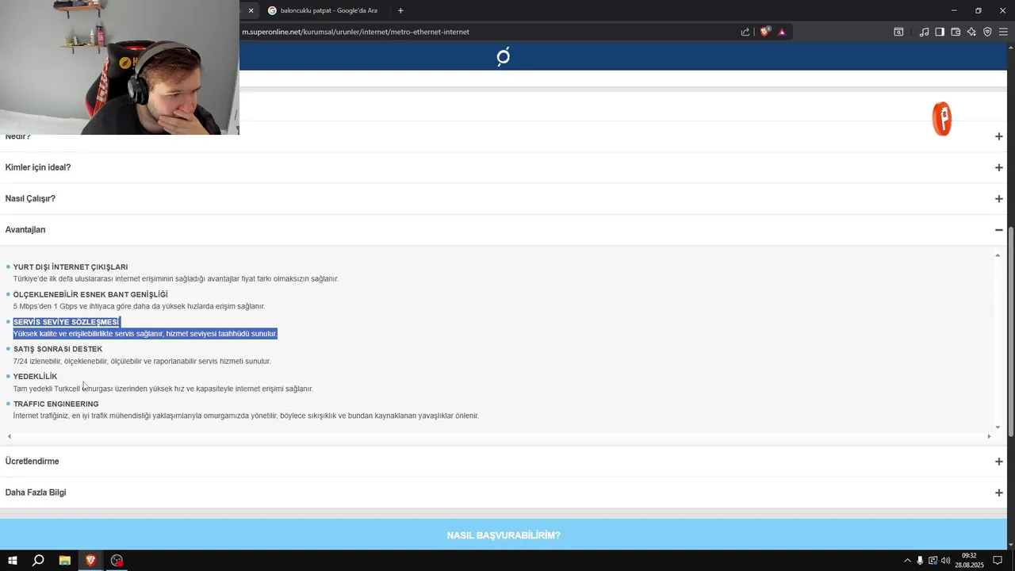Open the Windows notification center
Image resolution: width=1015 pixels, height=571 pixels.
point(998,561)
